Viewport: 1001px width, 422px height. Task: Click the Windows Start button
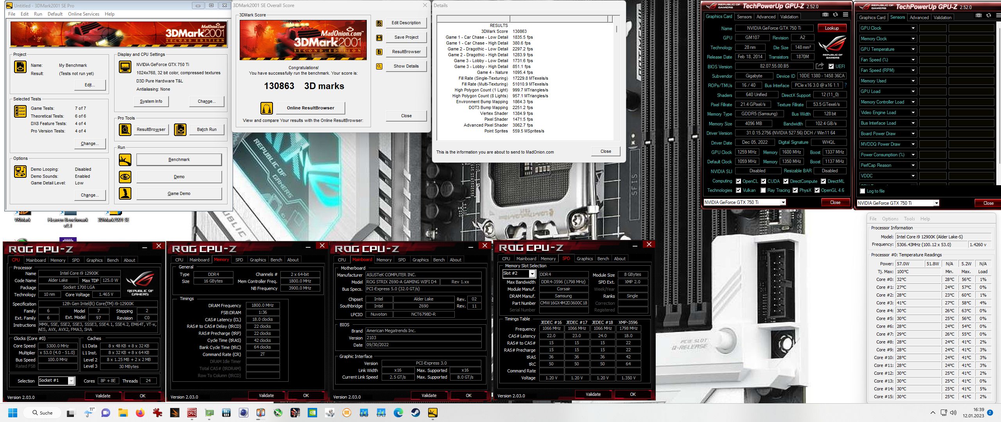pos(13,413)
